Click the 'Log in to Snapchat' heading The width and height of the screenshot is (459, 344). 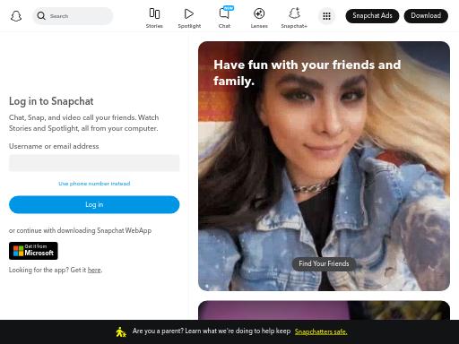coord(51,101)
